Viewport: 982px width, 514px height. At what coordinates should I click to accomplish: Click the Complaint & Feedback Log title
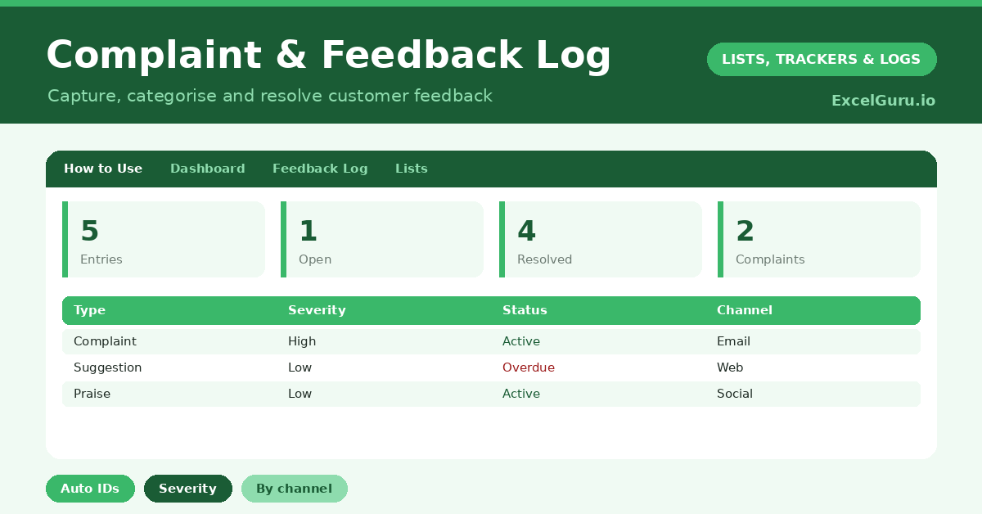[329, 56]
